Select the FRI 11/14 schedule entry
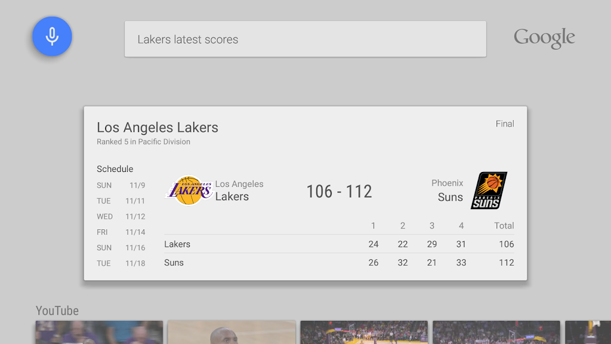Viewport: 611px width, 344px height. coord(121,232)
